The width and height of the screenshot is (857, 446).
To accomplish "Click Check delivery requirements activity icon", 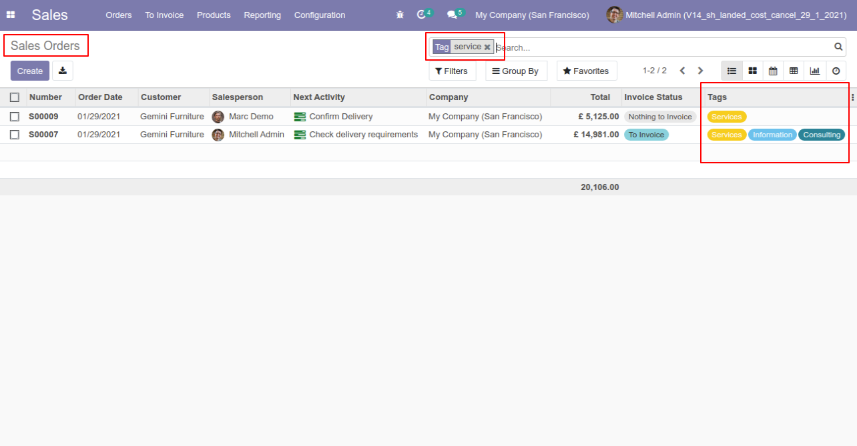I will pyautogui.click(x=300, y=135).
